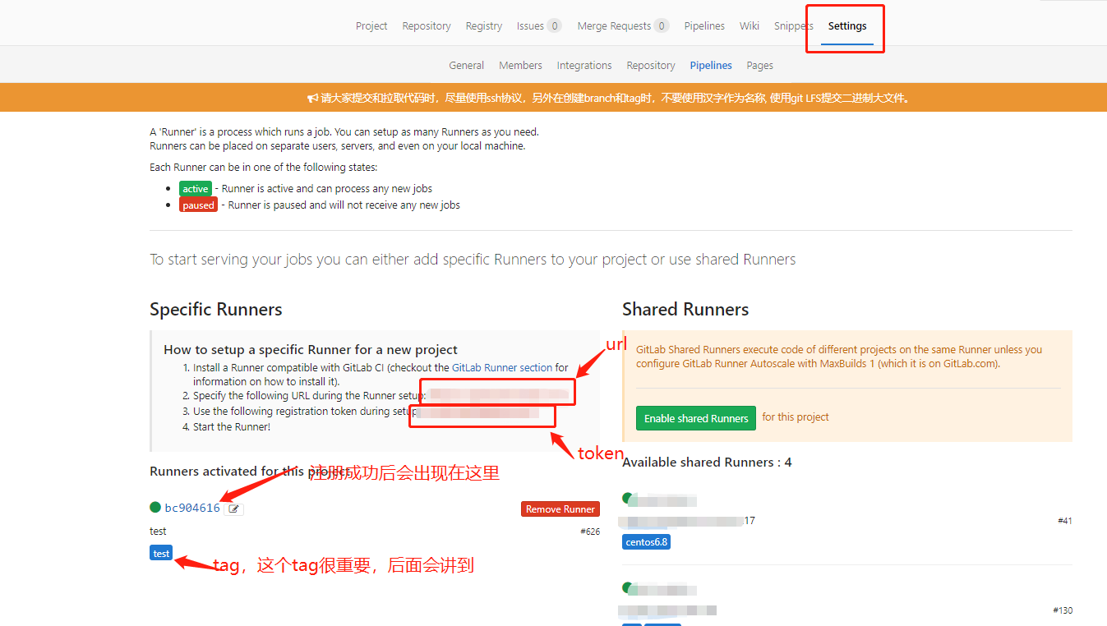Click the Specific Runners heading
The width and height of the screenshot is (1107, 626).
(x=215, y=309)
